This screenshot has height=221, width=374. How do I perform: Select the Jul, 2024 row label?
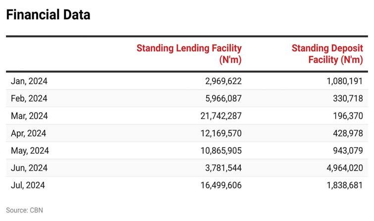pos(28,185)
